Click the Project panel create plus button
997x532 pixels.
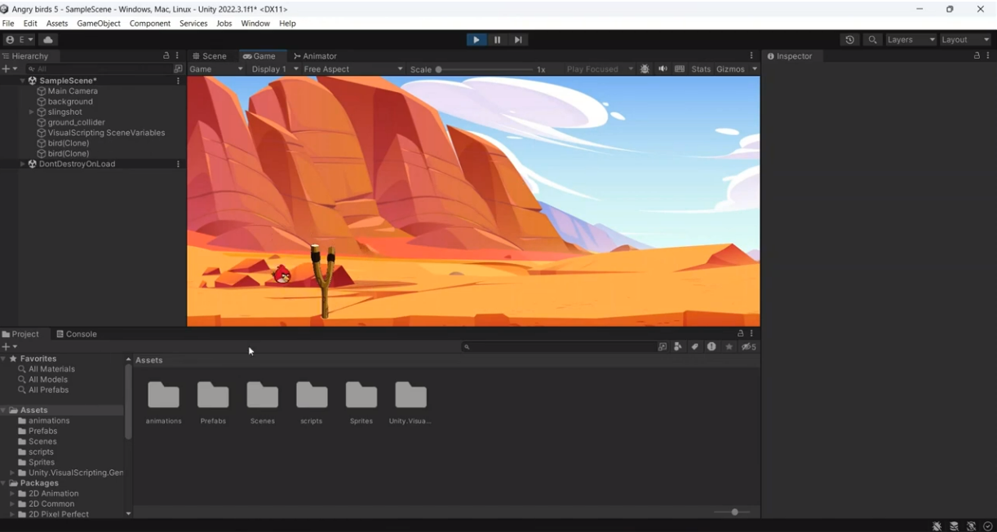point(9,347)
